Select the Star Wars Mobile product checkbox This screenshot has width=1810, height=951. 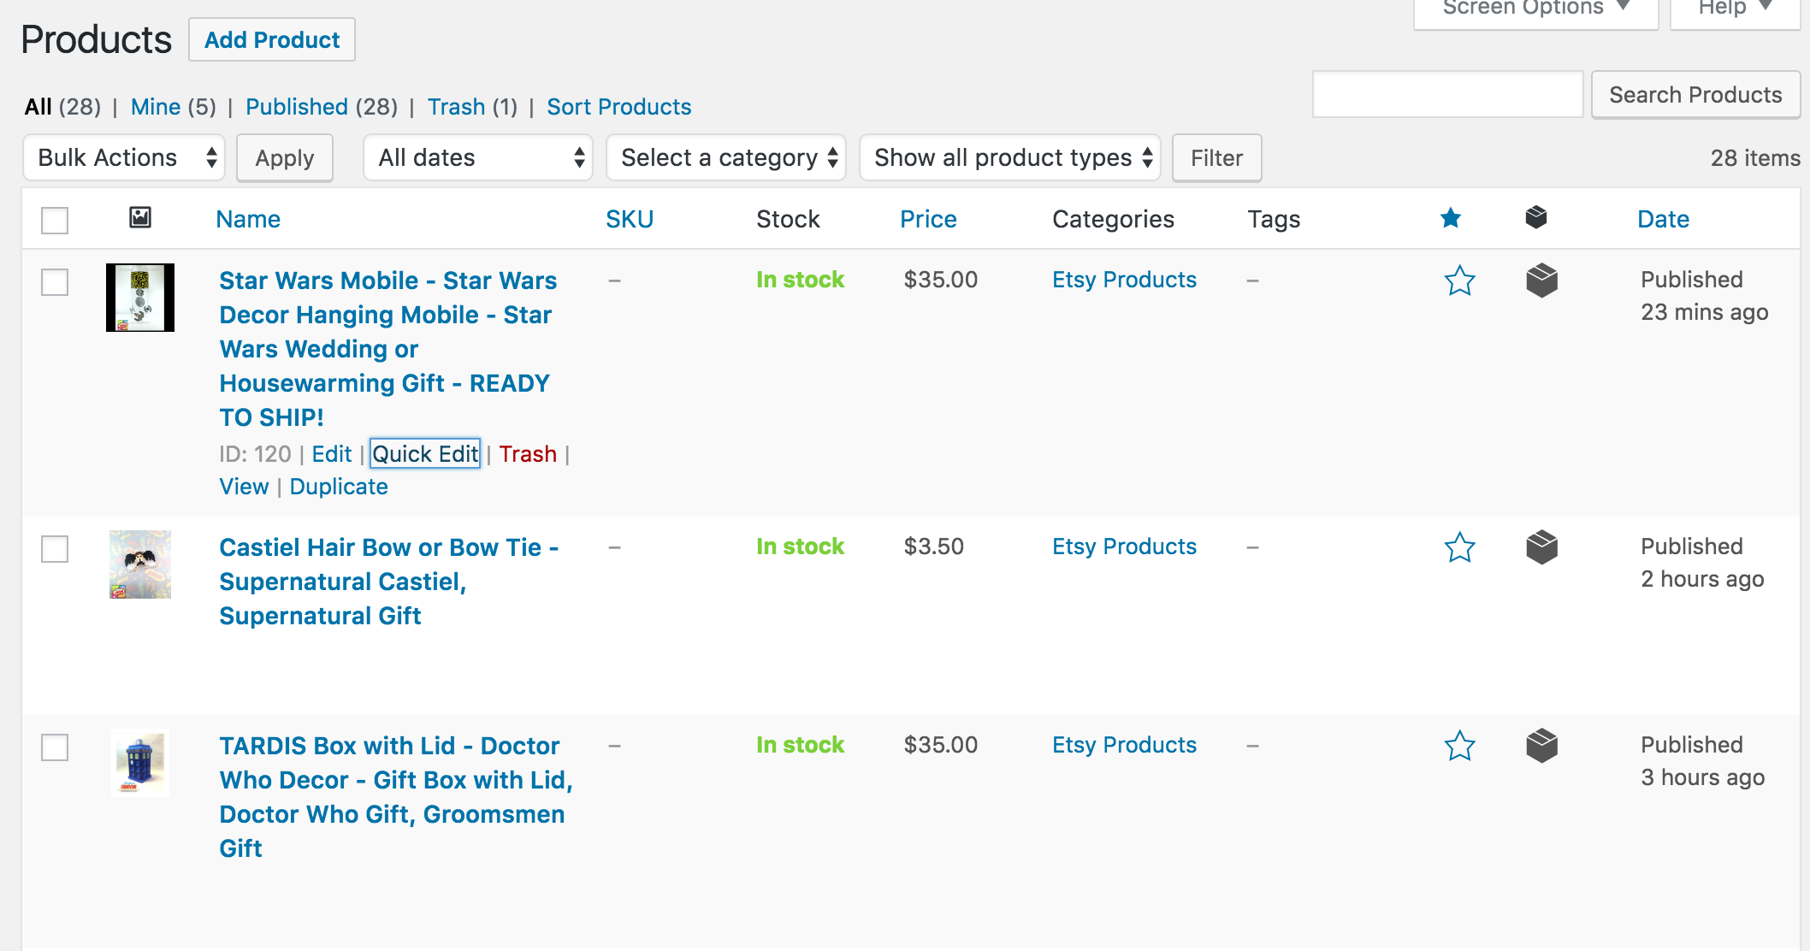[55, 282]
